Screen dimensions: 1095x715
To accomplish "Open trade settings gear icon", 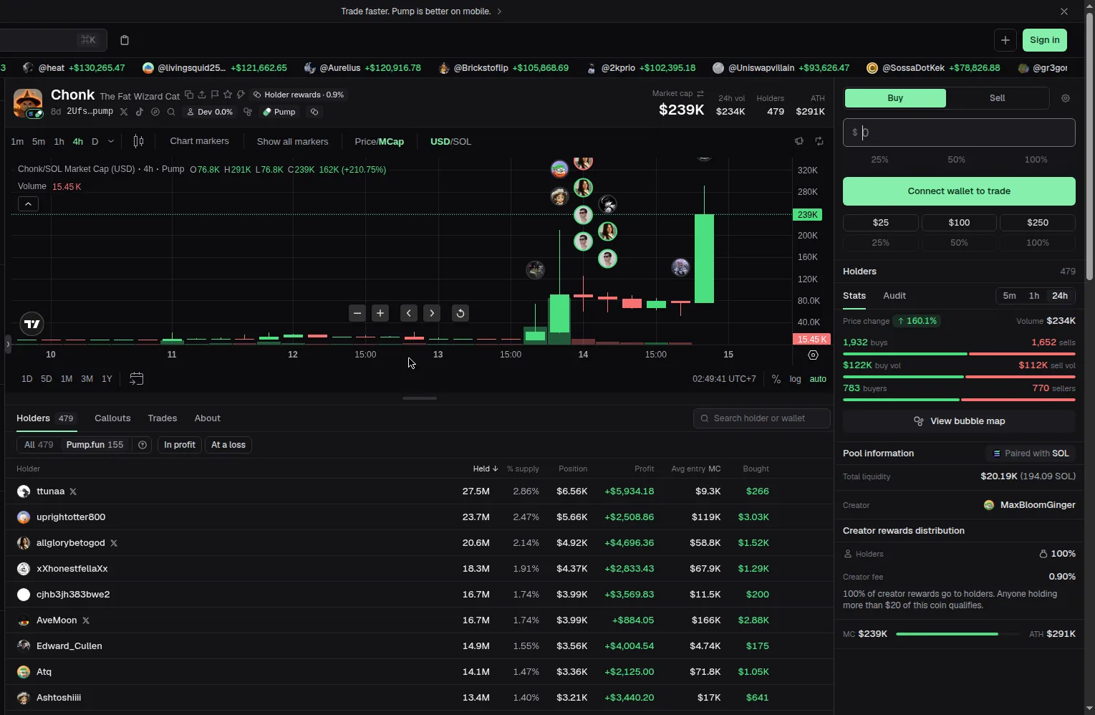I will click(x=1066, y=98).
